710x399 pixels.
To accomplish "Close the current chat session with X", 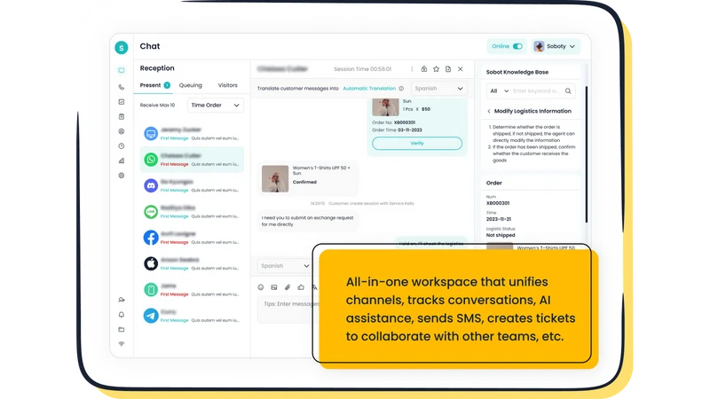I will coord(461,69).
